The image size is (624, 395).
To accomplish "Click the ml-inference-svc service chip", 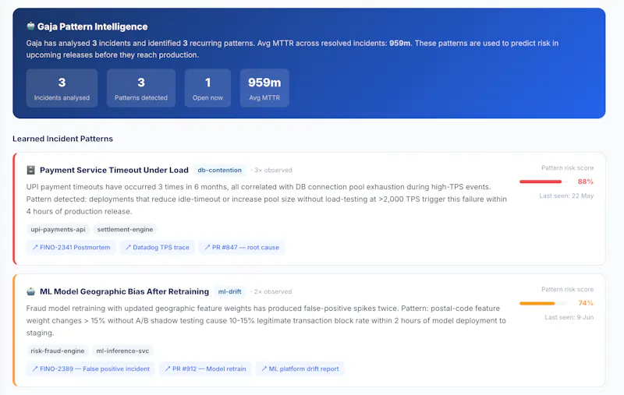I will tap(122, 351).
